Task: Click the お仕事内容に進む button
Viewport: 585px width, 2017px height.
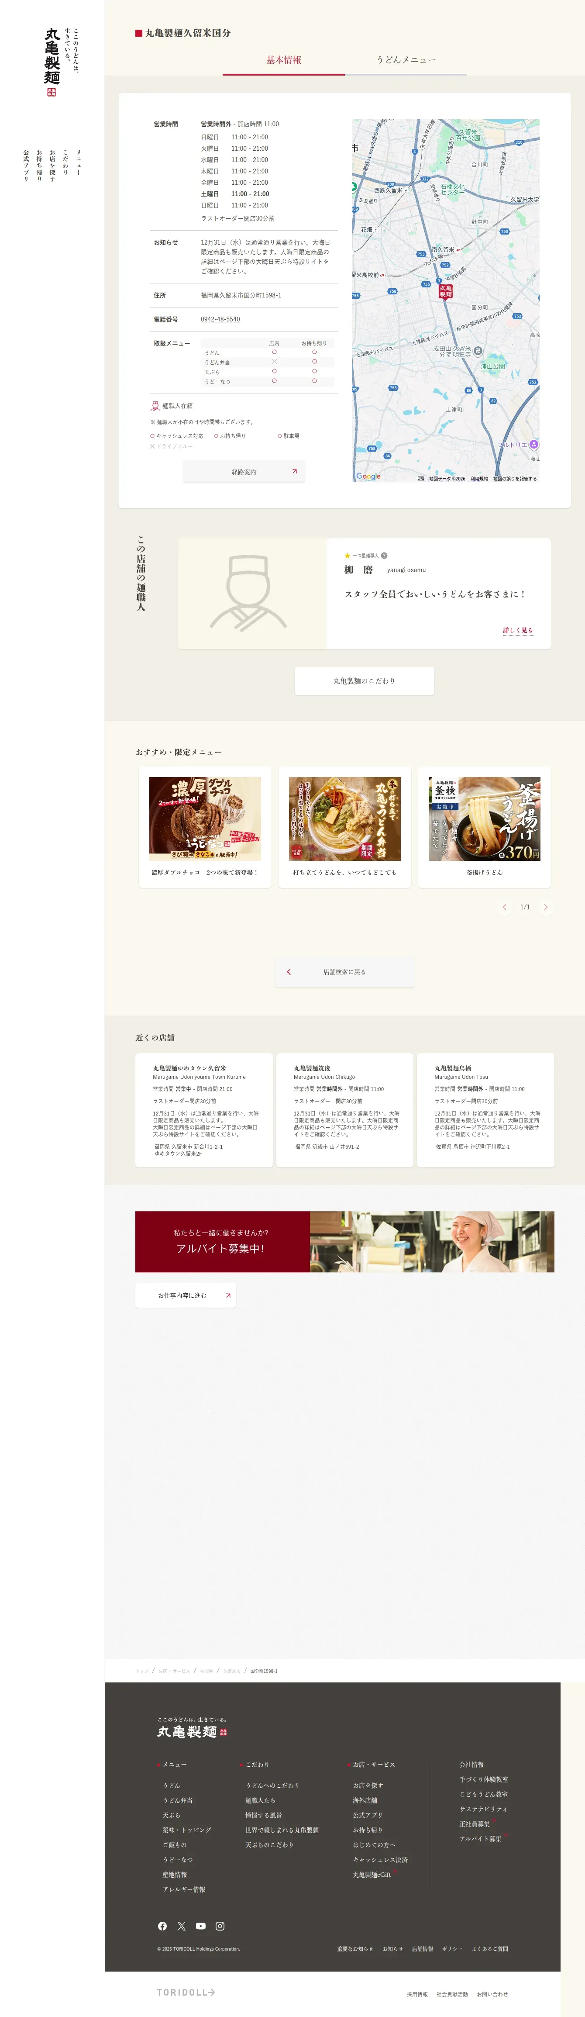Action: [x=186, y=1295]
